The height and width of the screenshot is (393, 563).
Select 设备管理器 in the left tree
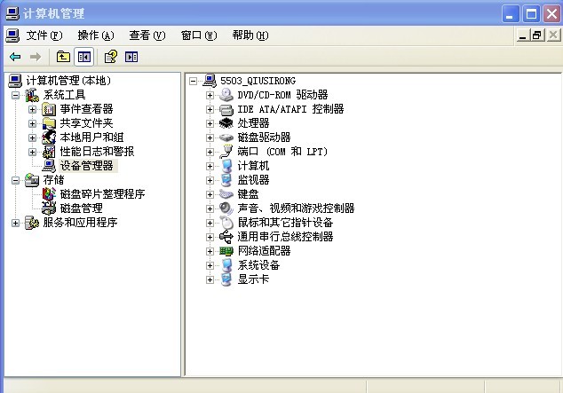86,166
